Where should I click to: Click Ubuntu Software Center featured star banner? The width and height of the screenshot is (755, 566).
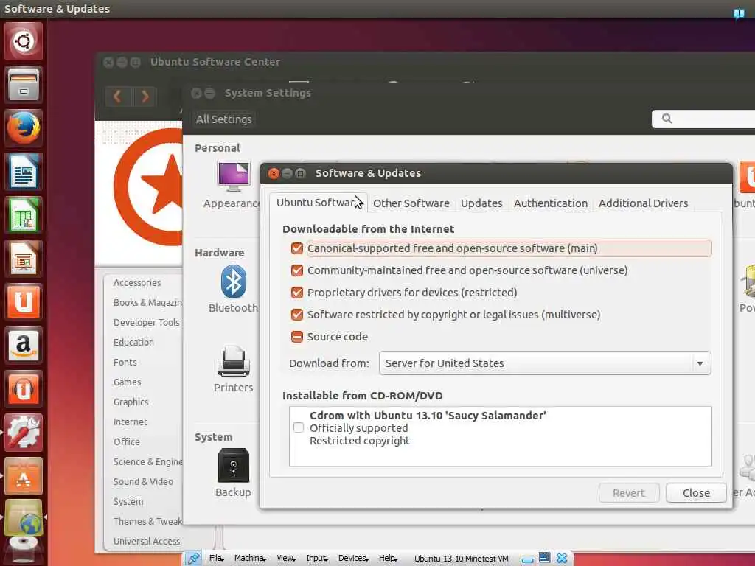147,188
